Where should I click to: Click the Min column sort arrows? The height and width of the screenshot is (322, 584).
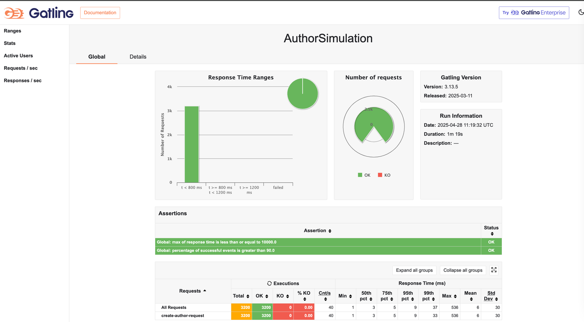point(350,296)
